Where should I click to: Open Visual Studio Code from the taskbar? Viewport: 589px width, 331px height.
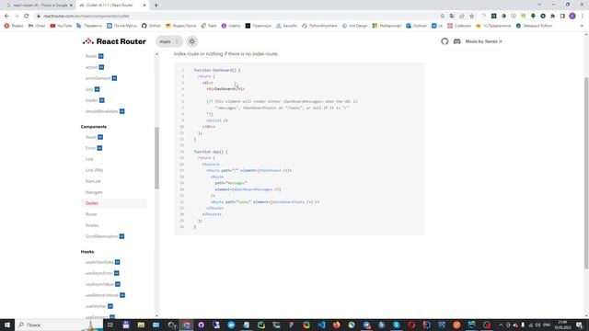pyautogui.click(x=321, y=325)
